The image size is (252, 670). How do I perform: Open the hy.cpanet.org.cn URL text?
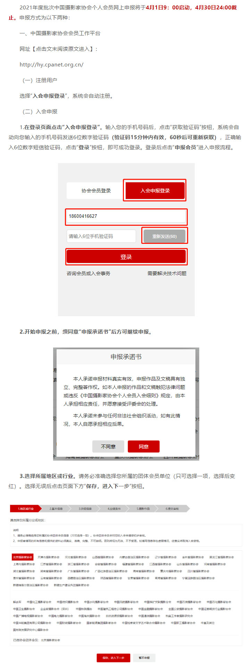[x=51, y=65]
